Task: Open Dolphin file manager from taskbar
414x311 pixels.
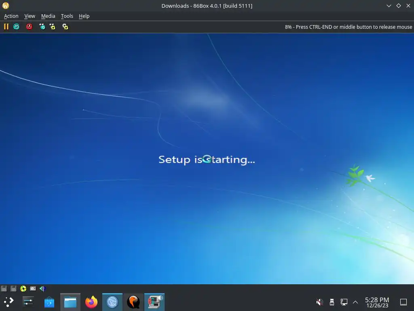Action: pyautogui.click(x=70, y=302)
